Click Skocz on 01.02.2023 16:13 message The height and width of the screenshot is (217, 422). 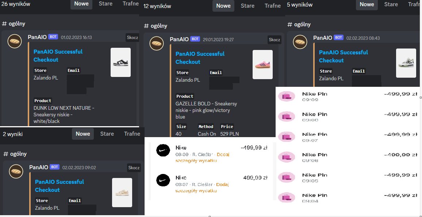tap(133, 38)
